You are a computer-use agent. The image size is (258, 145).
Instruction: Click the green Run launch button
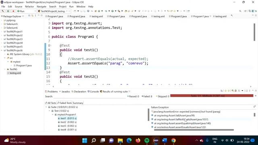[x=8, y=11]
